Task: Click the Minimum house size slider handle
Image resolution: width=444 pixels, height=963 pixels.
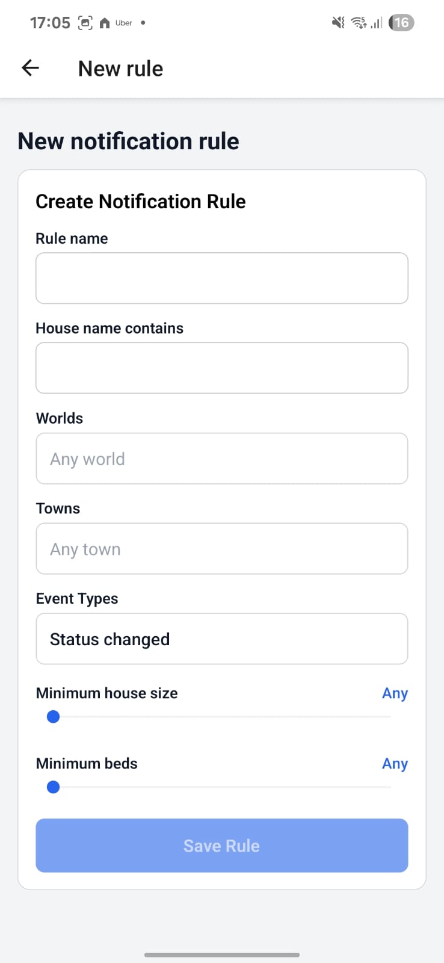Action: click(53, 717)
